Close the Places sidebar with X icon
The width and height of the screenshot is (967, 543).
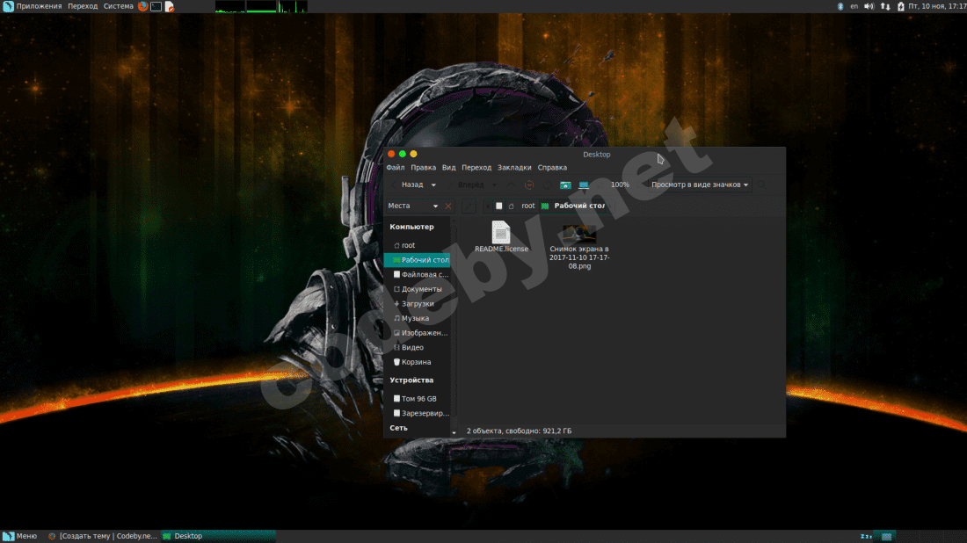pyautogui.click(x=448, y=206)
